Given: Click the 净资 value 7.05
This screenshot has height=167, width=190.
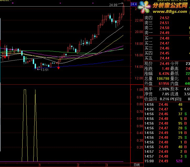Looking at the screenshot, I should (166, 94).
